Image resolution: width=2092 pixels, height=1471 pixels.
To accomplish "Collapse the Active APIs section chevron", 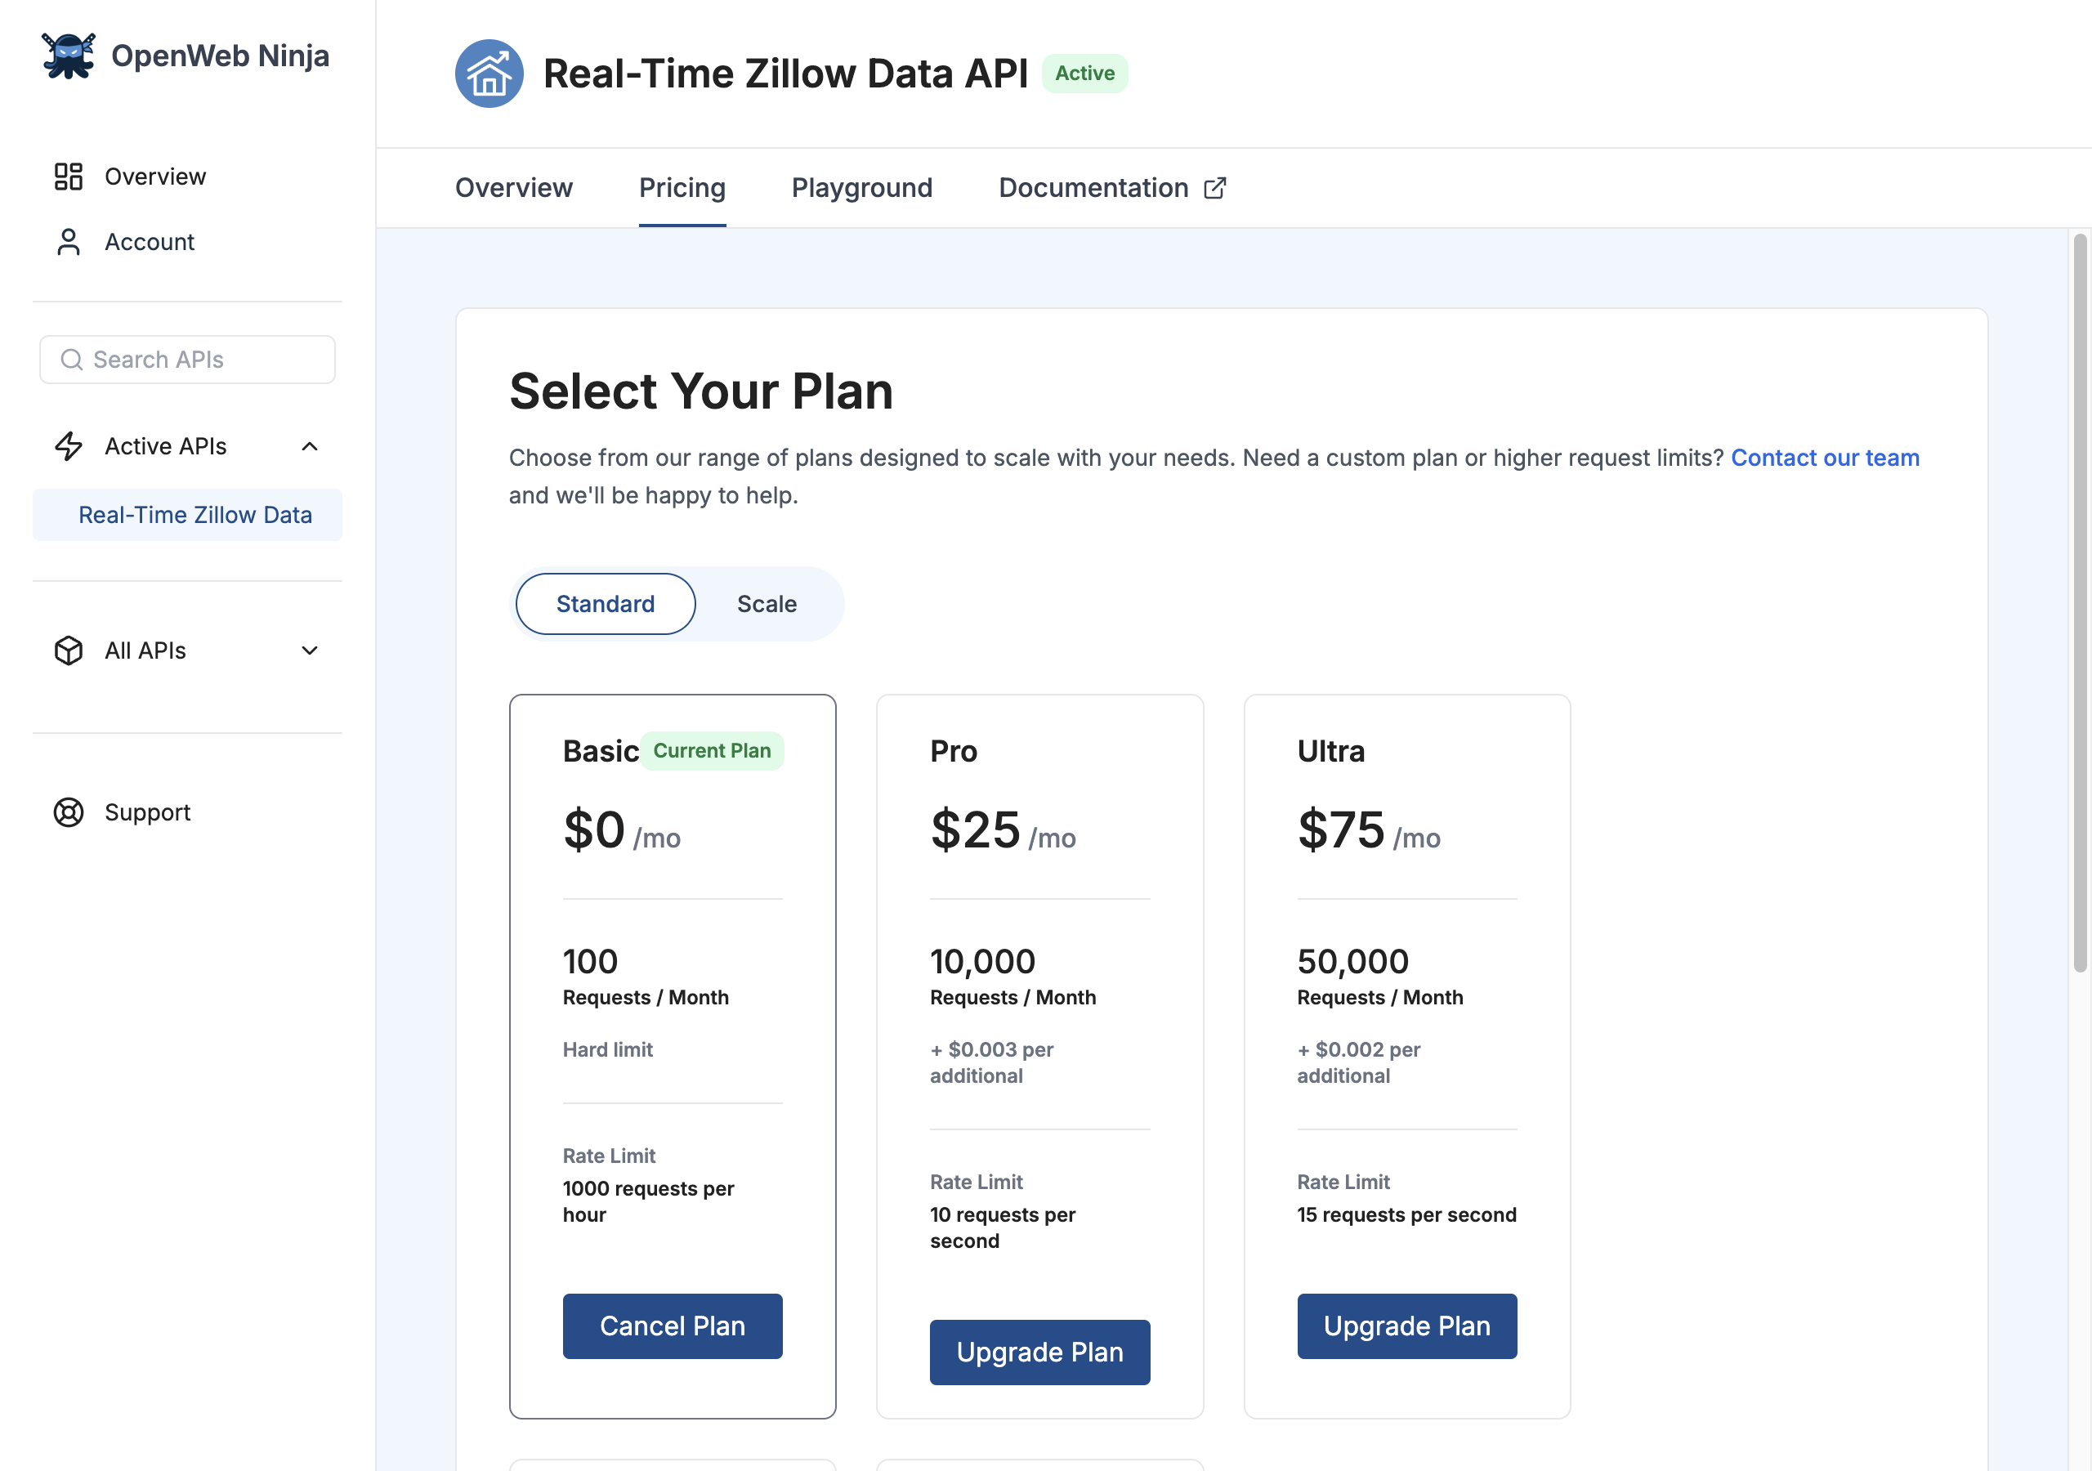I will [x=310, y=445].
